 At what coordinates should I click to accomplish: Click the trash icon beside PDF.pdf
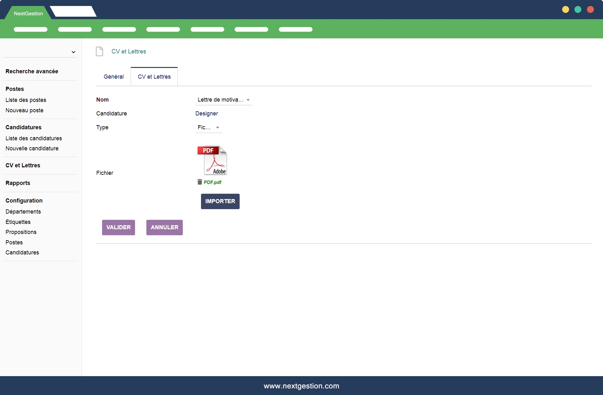click(x=199, y=182)
